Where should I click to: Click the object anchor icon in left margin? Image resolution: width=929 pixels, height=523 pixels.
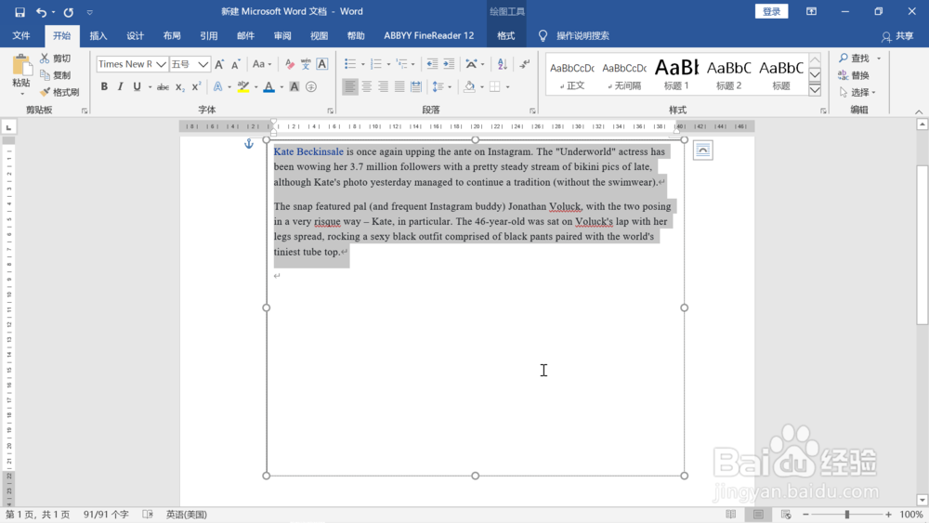249,143
